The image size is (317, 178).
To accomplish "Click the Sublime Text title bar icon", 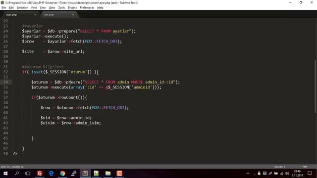I will click(x=2, y=2).
